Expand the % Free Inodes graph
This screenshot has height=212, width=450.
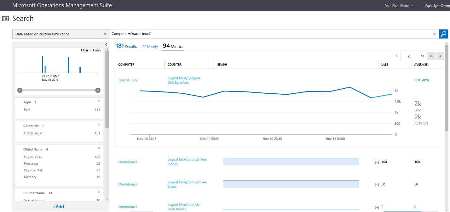tap(377, 162)
